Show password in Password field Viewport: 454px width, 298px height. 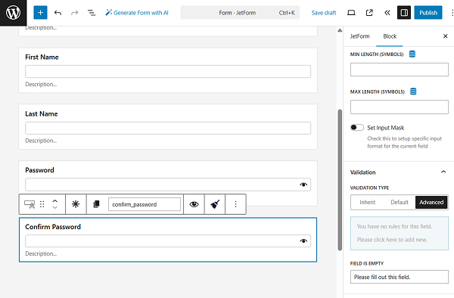click(303, 185)
